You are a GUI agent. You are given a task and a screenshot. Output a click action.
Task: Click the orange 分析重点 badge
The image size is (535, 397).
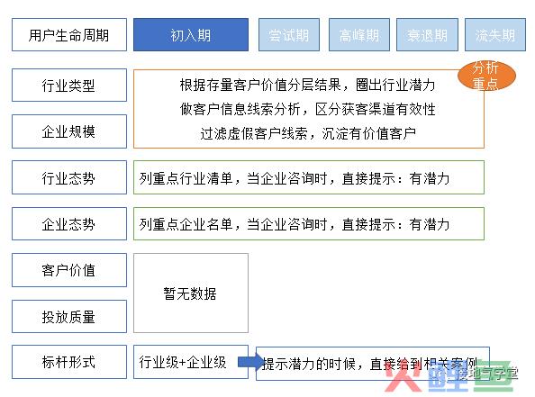(x=486, y=76)
